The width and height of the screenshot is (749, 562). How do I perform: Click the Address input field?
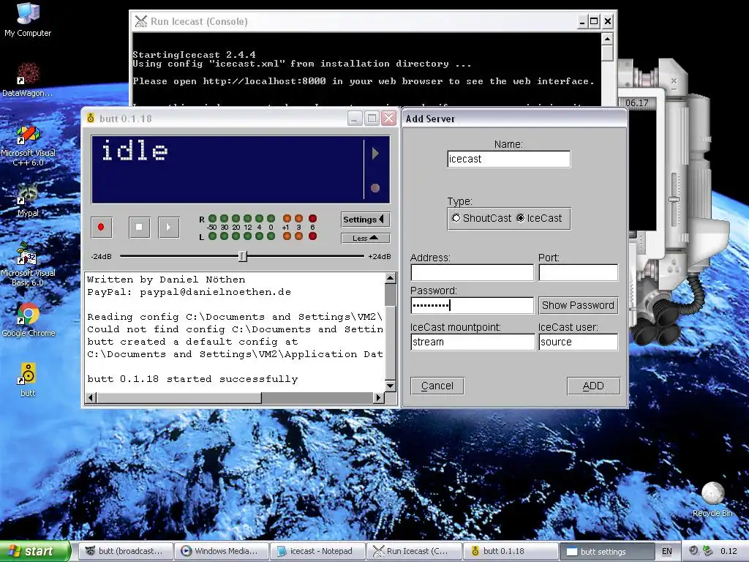pyautogui.click(x=472, y=272)
